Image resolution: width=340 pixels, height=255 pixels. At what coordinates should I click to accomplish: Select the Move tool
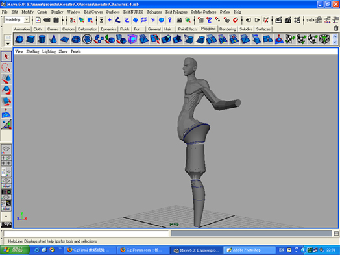click(6, 79)
